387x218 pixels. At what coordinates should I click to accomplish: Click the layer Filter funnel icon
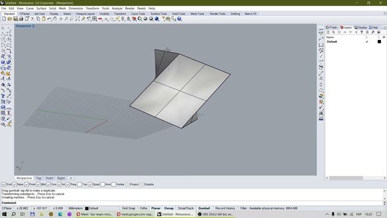pos(362,32)
